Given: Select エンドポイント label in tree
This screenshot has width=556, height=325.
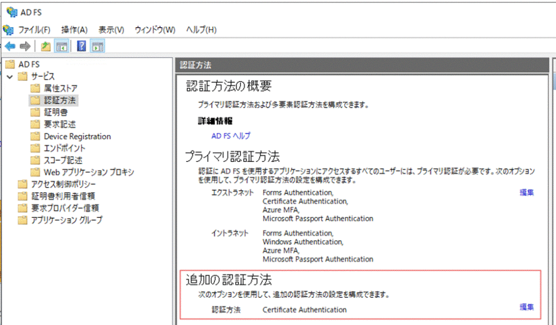Looking at the screenshot, I should 65,148.
